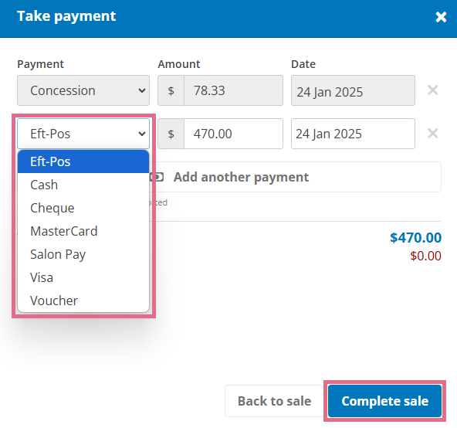
Task: Pick Cheque in the payment options
Action: pos(83,208)
